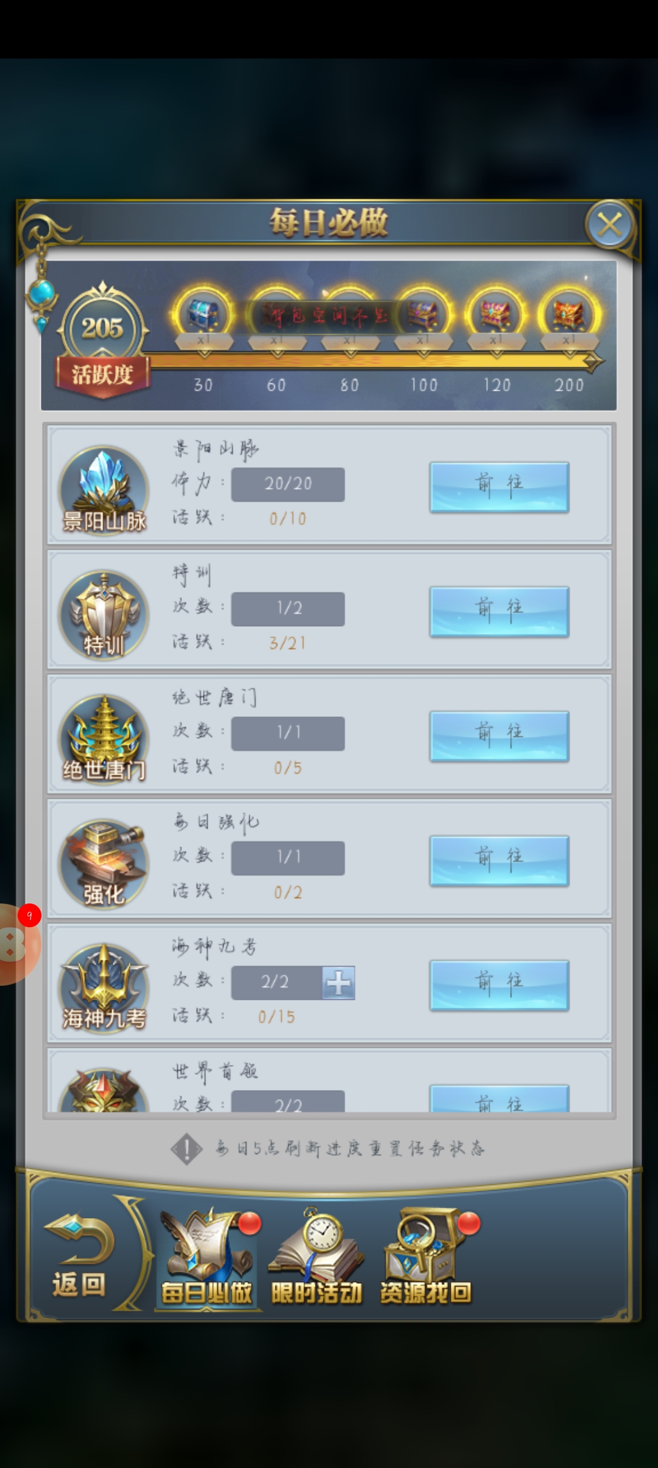This screenshot has width=658, height=1468.
Task: Go to 每日强化 via 前往 button
Action: coord(500,861)
